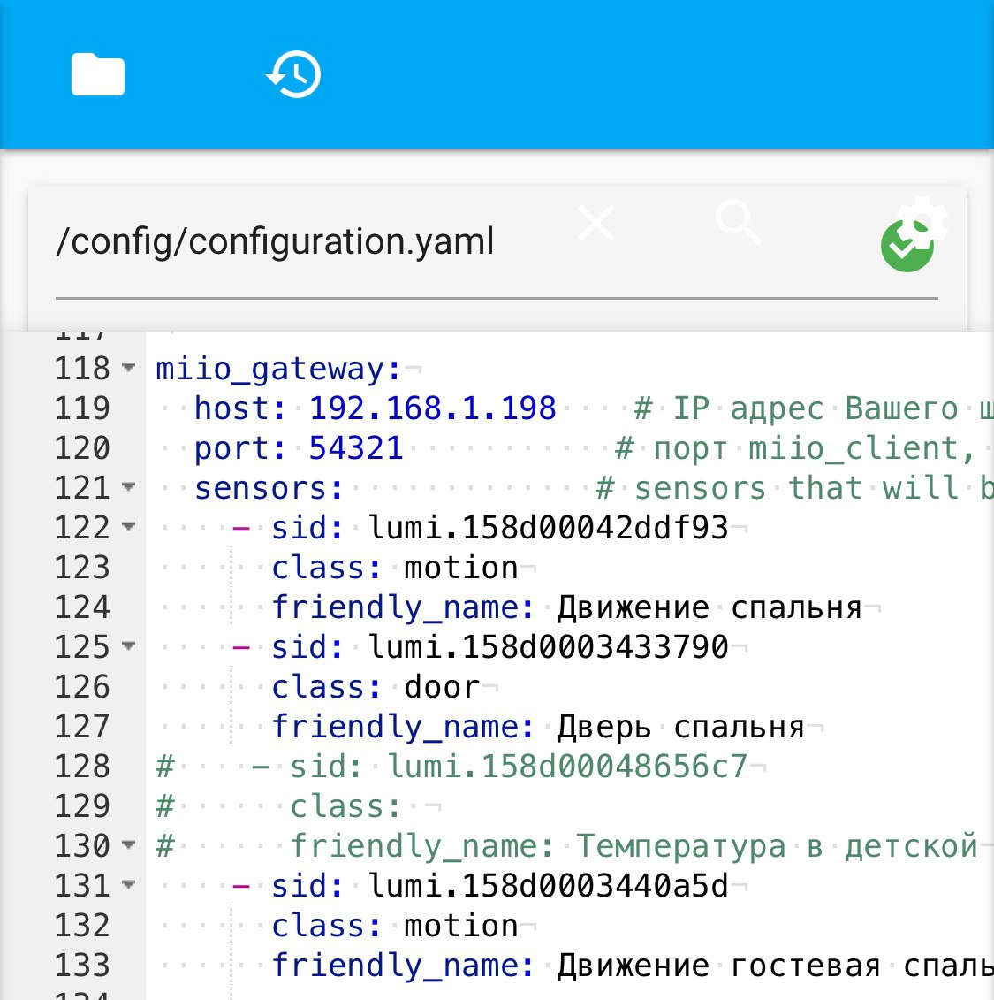Open the folder file browser icon
This screenshot has height=1000, width=994.
[97, 74]
